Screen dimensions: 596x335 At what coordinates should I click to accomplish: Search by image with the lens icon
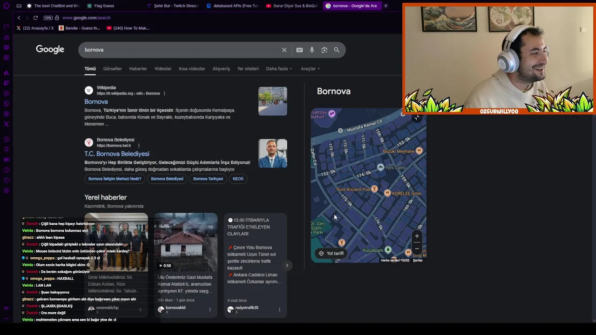click(x=324, y=50)
